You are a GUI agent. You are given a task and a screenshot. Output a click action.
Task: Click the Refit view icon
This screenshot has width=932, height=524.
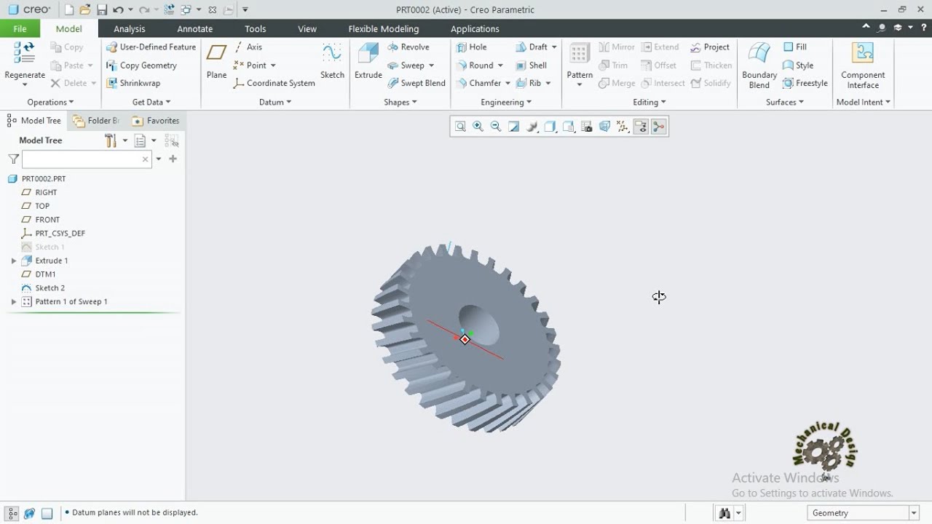(x=460, y=127)
